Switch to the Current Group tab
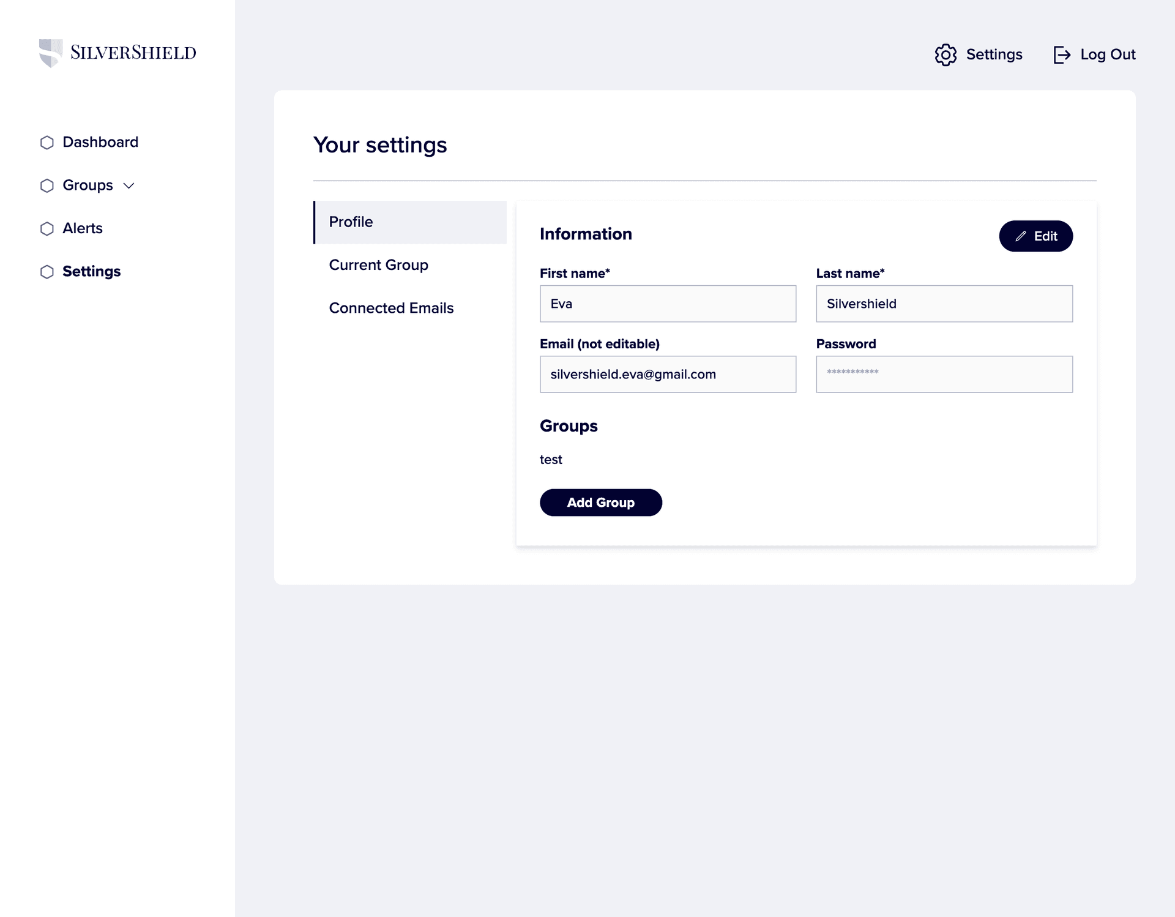The height and width of the screenshot is (917, 1175). coord(410,265)
